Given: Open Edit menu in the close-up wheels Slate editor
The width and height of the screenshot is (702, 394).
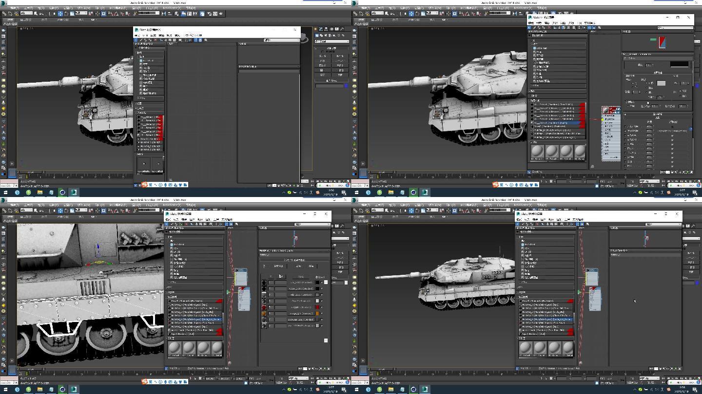Looking at the screenshot, I should coord(184,219).
